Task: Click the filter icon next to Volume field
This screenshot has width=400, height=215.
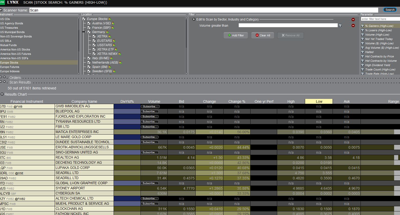Action: pyautogui.click(x=340, y=25)
